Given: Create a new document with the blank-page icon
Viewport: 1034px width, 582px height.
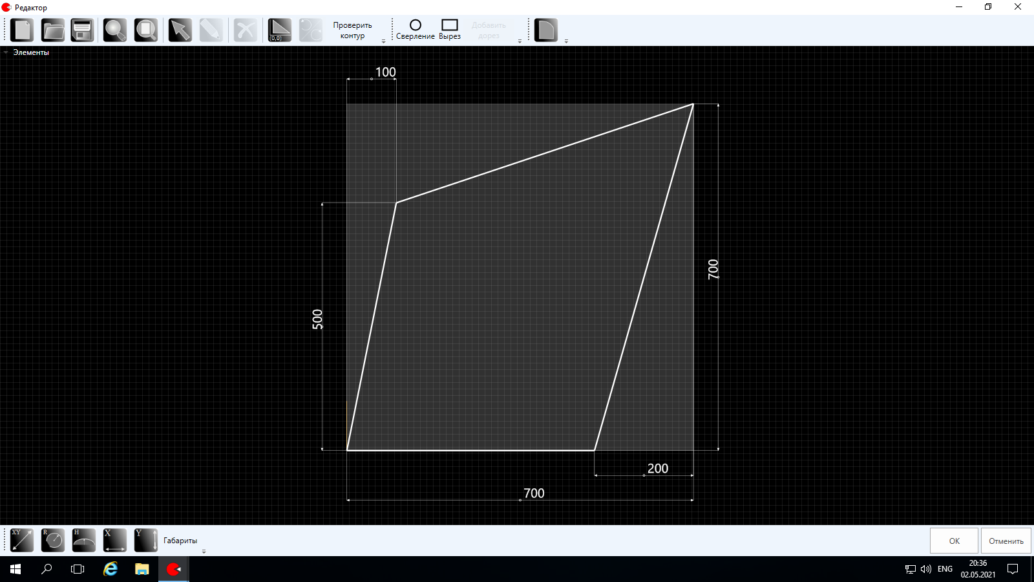Looking at the screenshot, I should (x=22, y=30).
